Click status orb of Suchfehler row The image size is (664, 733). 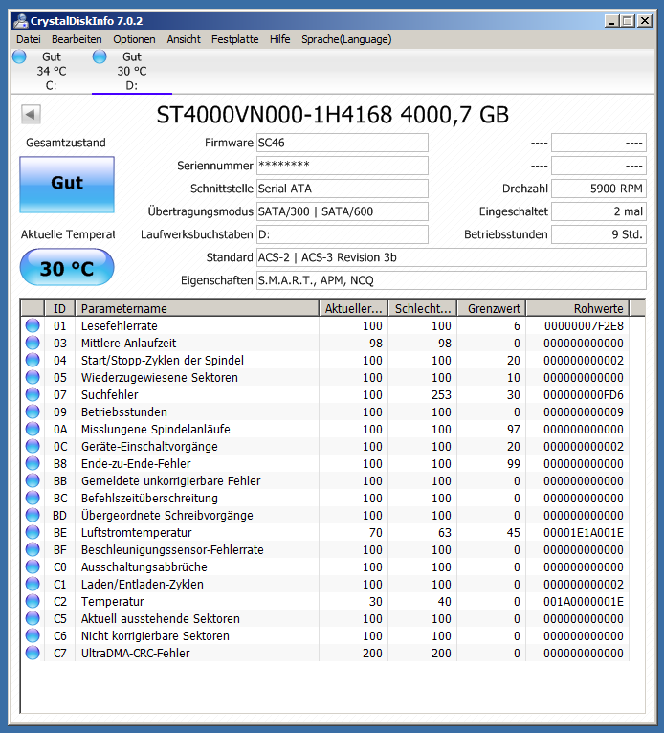pos(33,394)
